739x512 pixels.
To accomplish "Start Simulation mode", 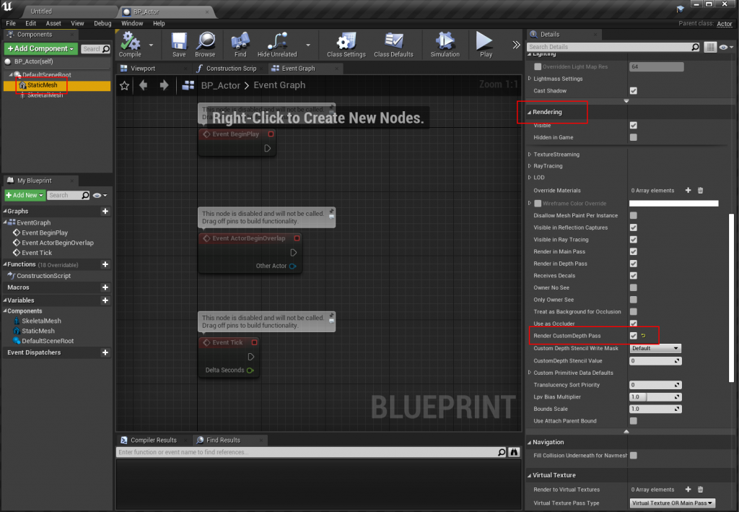I will click(445, 45).
